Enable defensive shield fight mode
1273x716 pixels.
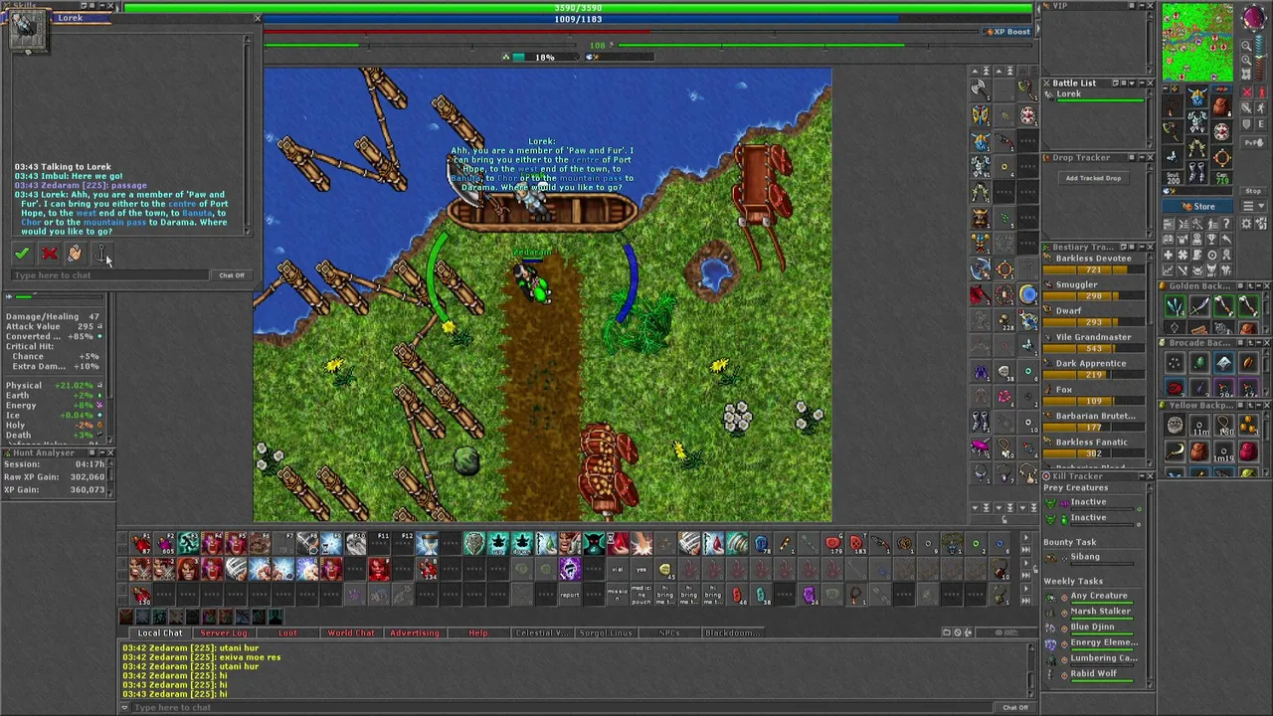[x=1246, y=124]
